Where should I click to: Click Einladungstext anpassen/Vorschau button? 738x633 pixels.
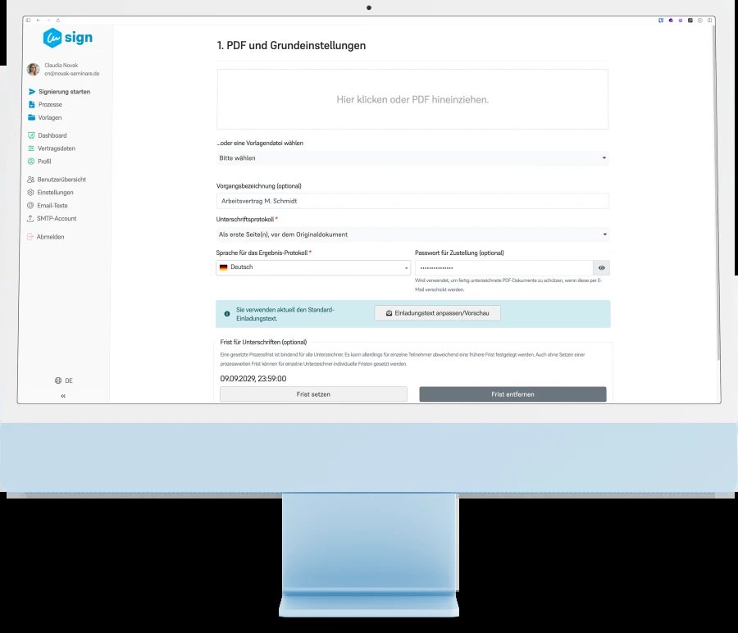tap(438, 313)
